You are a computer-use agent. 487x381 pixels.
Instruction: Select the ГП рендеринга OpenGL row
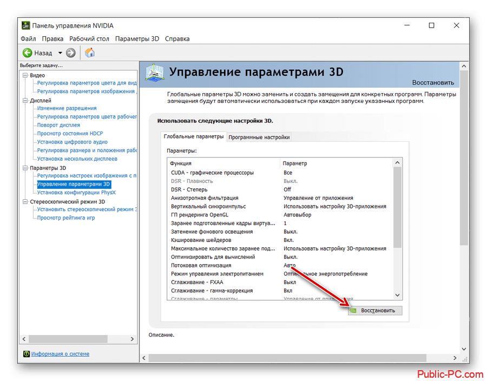point(280,214)
